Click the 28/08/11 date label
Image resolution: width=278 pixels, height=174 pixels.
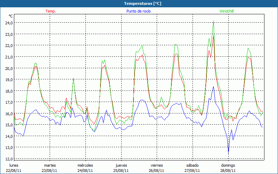(228, 171)
